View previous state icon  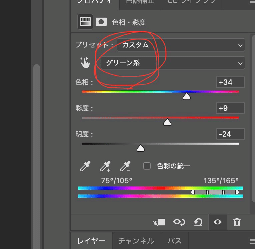pyautogui.click(x=179, y=222)
